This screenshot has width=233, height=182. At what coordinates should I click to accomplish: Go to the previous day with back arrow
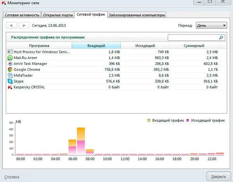click(x=11, y=25)
